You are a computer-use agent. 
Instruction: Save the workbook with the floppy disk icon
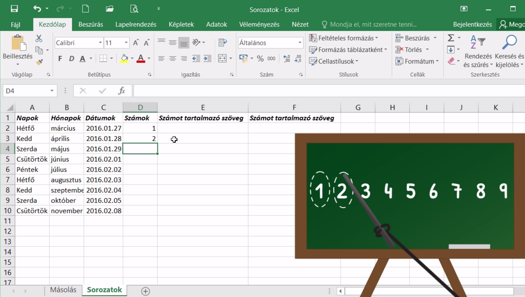point(14,9)
